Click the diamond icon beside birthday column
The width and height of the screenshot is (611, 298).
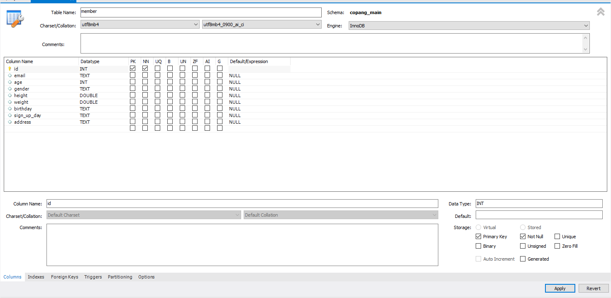(x=10, y=108)
